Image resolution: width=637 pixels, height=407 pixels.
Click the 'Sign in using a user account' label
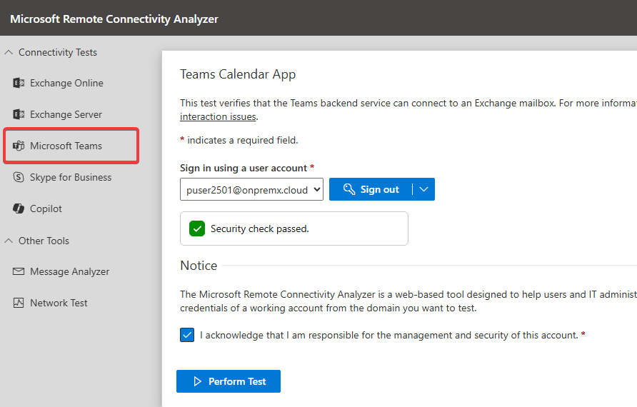(x=244, y=168)
